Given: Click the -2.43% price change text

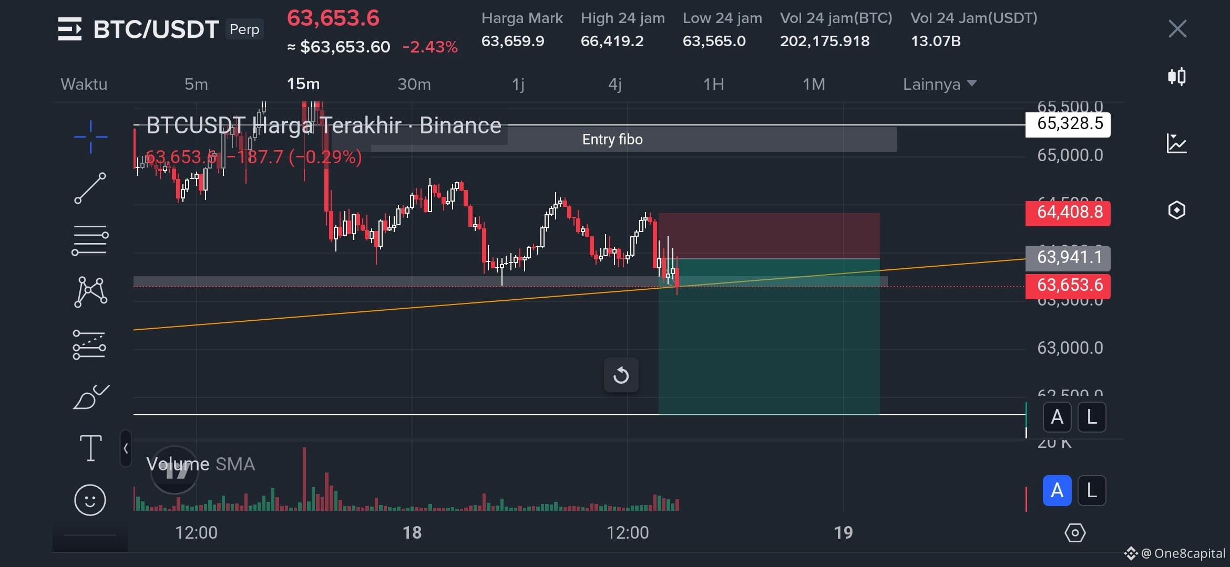Looking at the screenshot, I should 430,47.
